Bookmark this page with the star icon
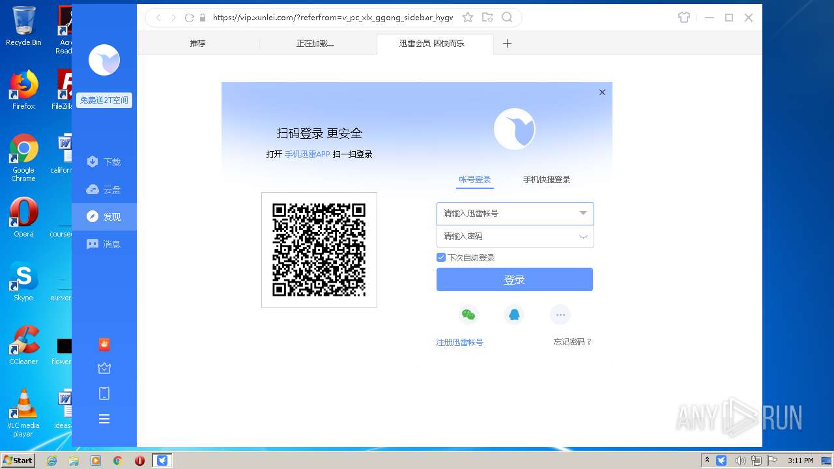The width and height of the screenshot is (834, 469). [468, 18]
